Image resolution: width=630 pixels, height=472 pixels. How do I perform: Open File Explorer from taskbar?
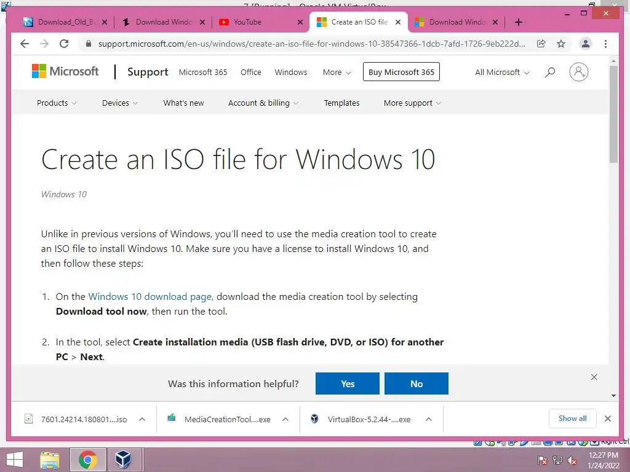pos(50,460)
